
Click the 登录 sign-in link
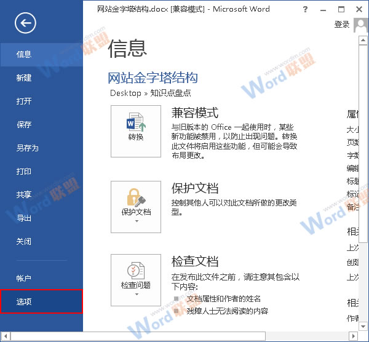(x=342, y=25)
